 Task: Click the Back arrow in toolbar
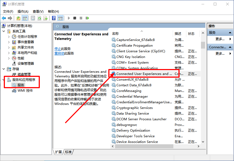point(4,18)
